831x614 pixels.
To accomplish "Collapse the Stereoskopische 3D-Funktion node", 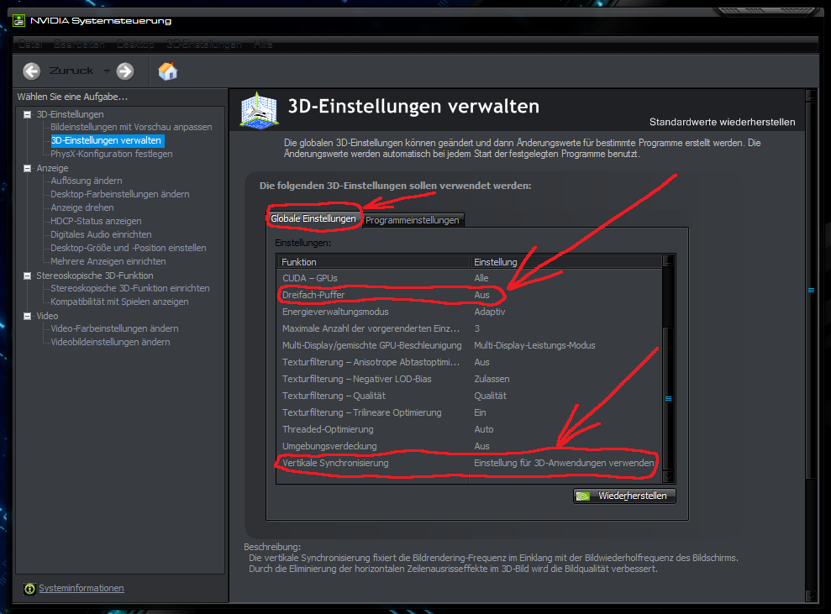I will 27,276.
